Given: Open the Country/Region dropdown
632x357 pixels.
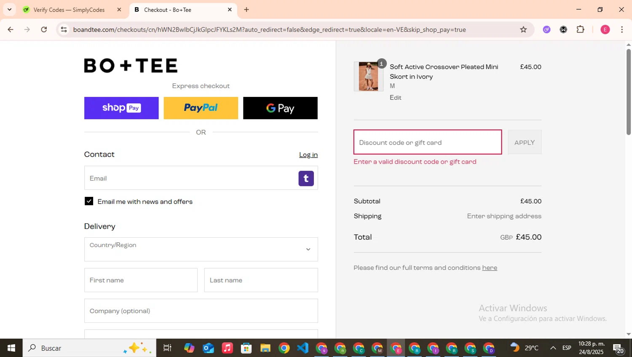Looking at the screenshot, I should point(201,249).
